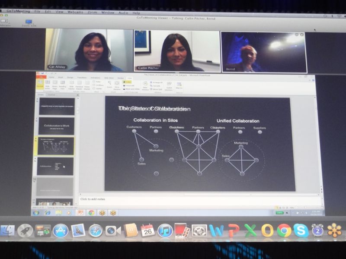Enable the Ruler checkbox

pos(97,82)
